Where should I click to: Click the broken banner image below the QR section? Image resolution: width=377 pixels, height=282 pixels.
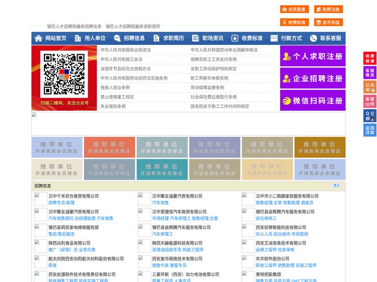click(x=188, y=124)
